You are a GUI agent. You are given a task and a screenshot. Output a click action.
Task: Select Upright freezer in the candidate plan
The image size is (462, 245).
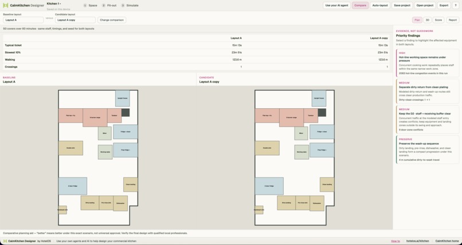[x=319, y=98]
